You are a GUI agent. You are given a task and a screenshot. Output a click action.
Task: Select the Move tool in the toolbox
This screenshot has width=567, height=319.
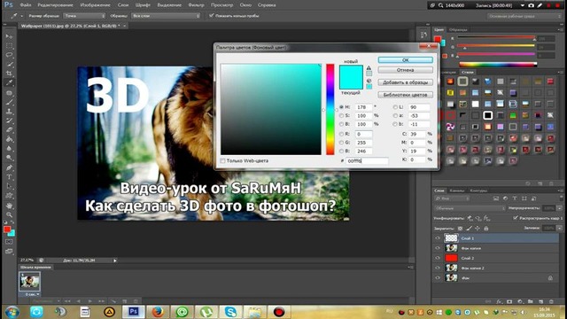pos(9,36)
